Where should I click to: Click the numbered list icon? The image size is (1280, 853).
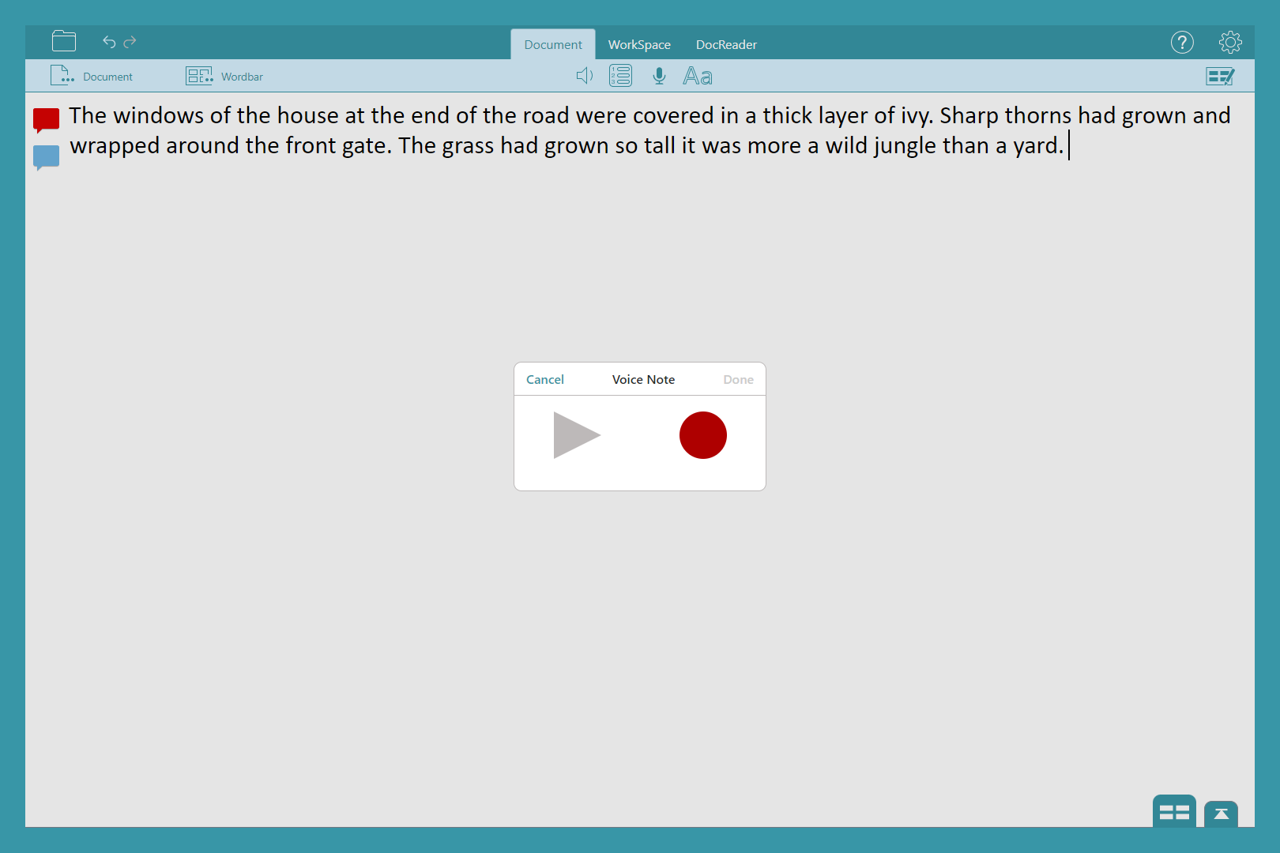[620, 76]
